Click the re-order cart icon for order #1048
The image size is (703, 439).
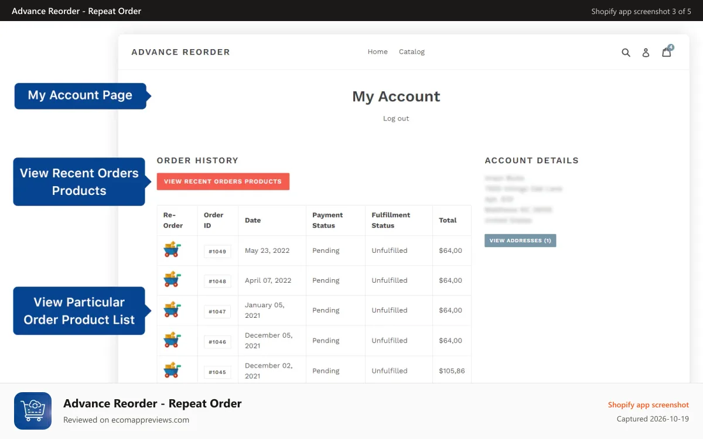172,280
